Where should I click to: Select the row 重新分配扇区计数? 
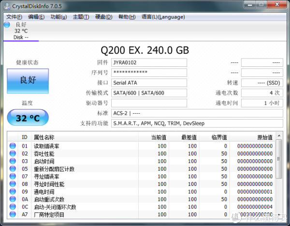tap(142, 169)
